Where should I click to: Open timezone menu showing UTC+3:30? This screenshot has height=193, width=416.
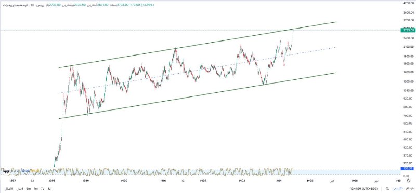click(x=363, y=189)
